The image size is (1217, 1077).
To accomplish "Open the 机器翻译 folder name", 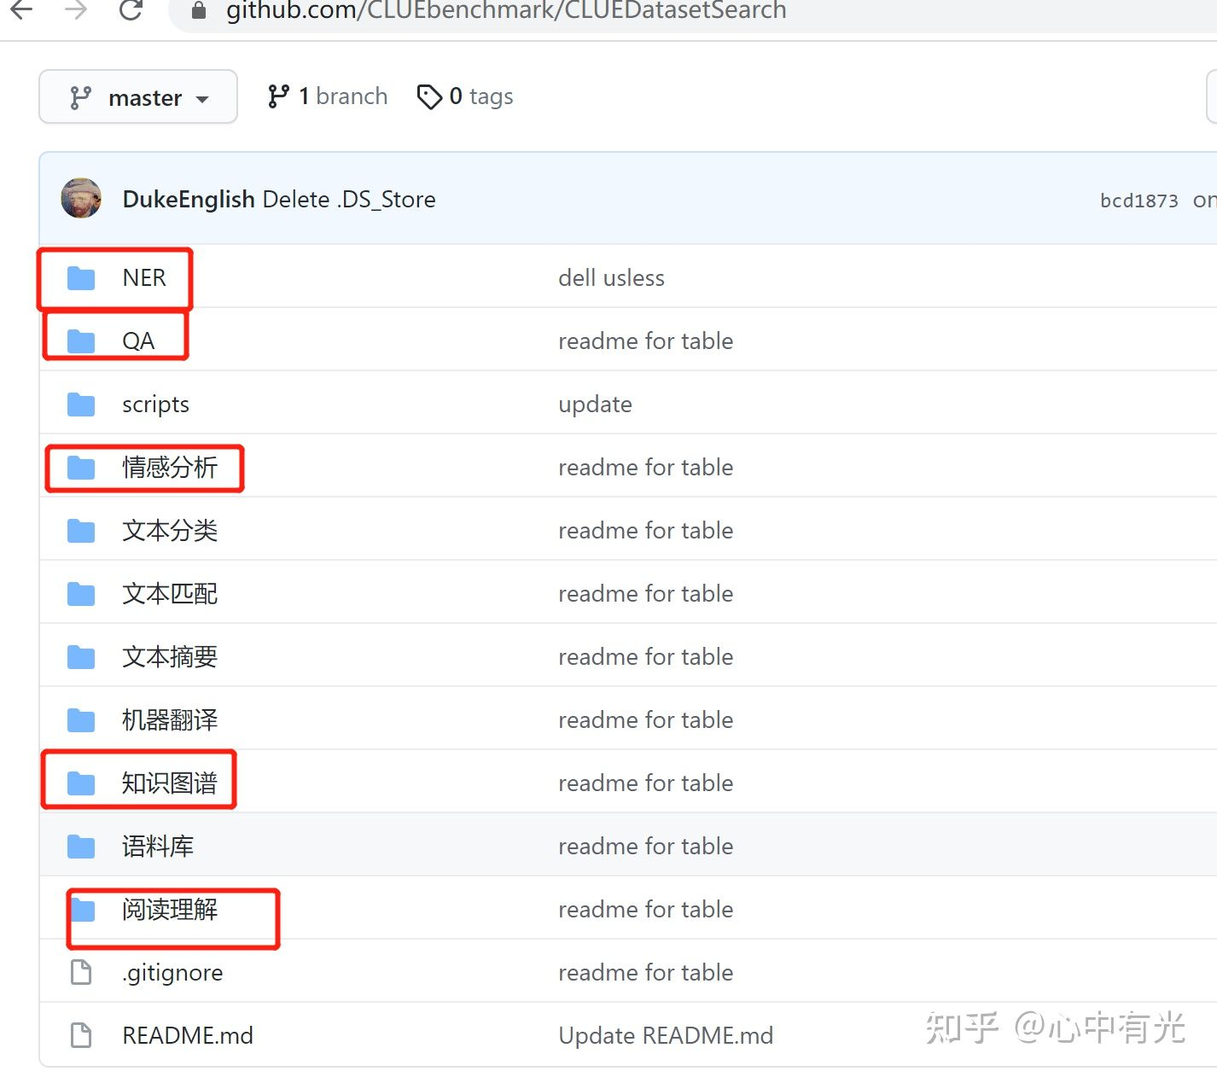I will 170,720.
